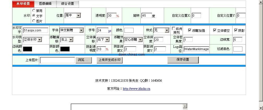This screenshot has width=263, height=110.
Task: Switch to the 图像编辑 tab
Action: tap(45, 4)
